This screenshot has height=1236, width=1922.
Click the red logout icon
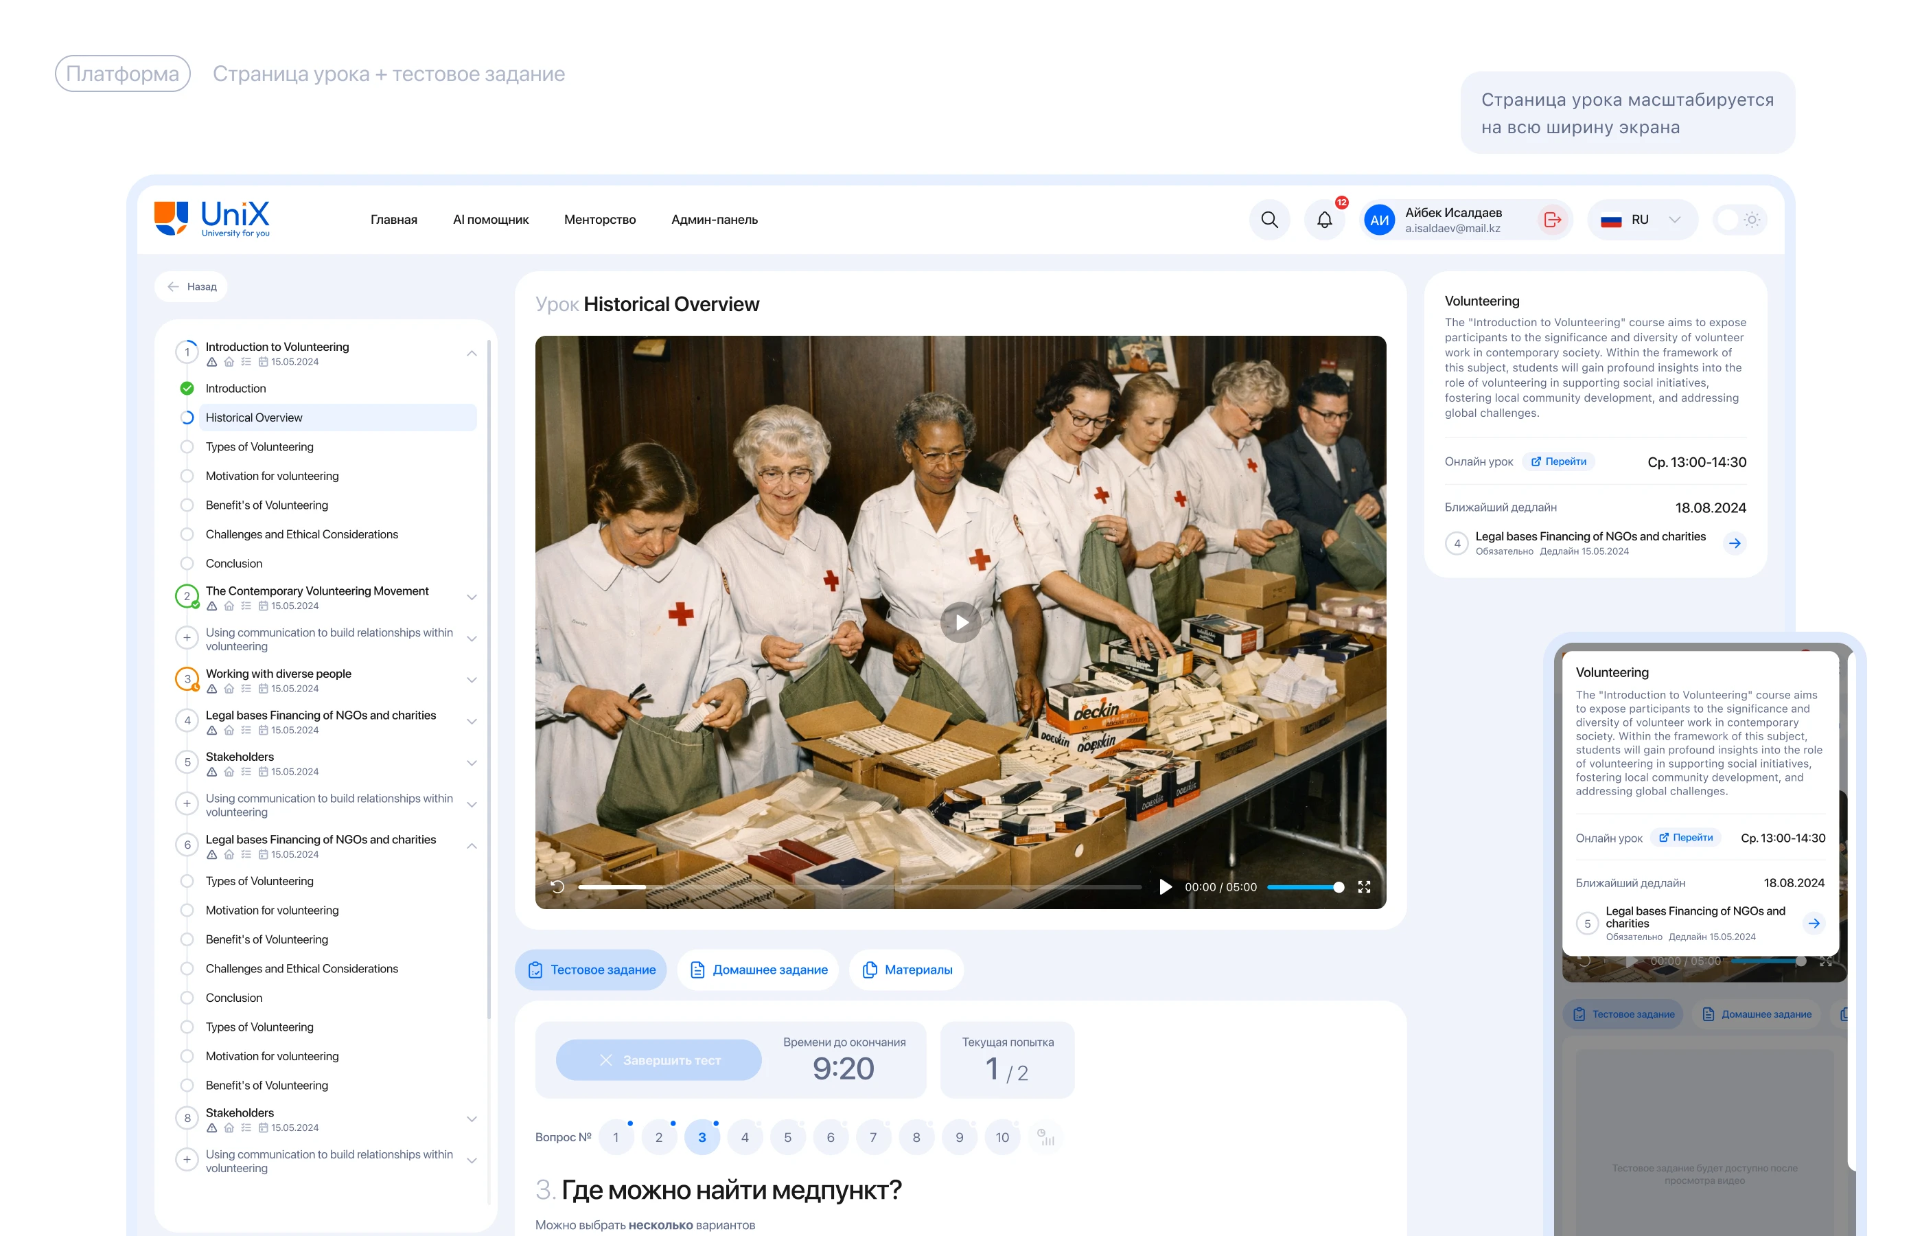point(1551,220)
